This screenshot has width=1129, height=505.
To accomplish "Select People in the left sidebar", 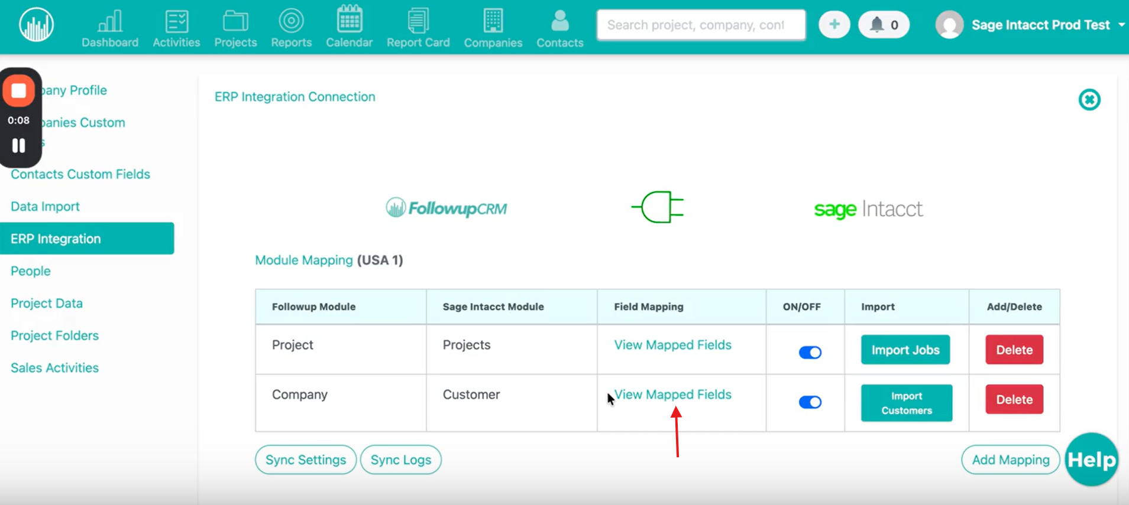I will [31, 271].
